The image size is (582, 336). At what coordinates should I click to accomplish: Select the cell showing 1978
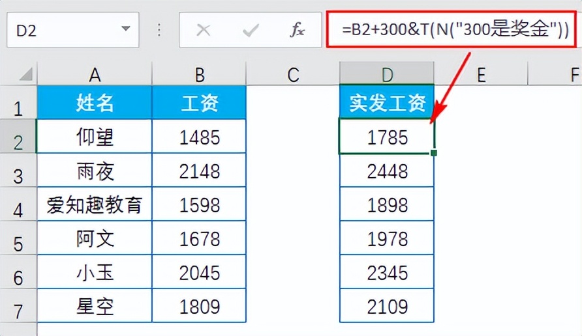coord(387,238)
